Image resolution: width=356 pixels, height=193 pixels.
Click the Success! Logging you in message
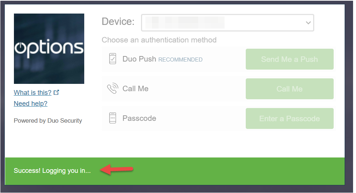(52, 171)
